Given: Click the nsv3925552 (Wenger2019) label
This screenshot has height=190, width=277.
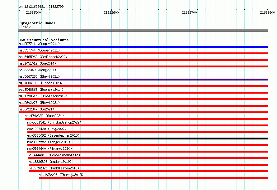Looking at the screenshot, I should pyautogui.click(x=49, y=142).
